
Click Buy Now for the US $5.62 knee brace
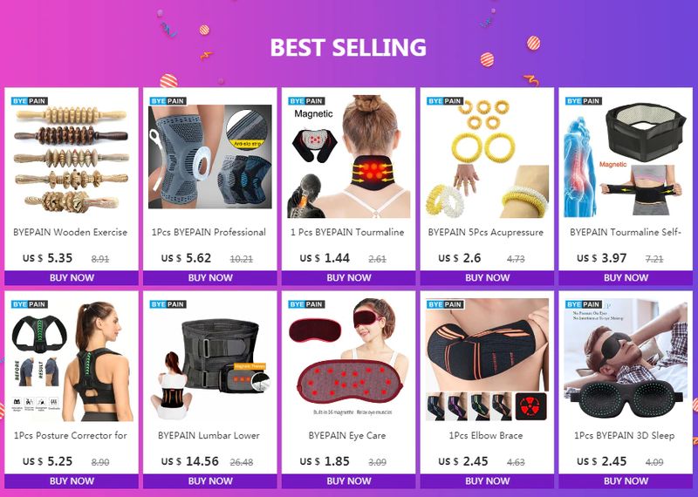209,277
